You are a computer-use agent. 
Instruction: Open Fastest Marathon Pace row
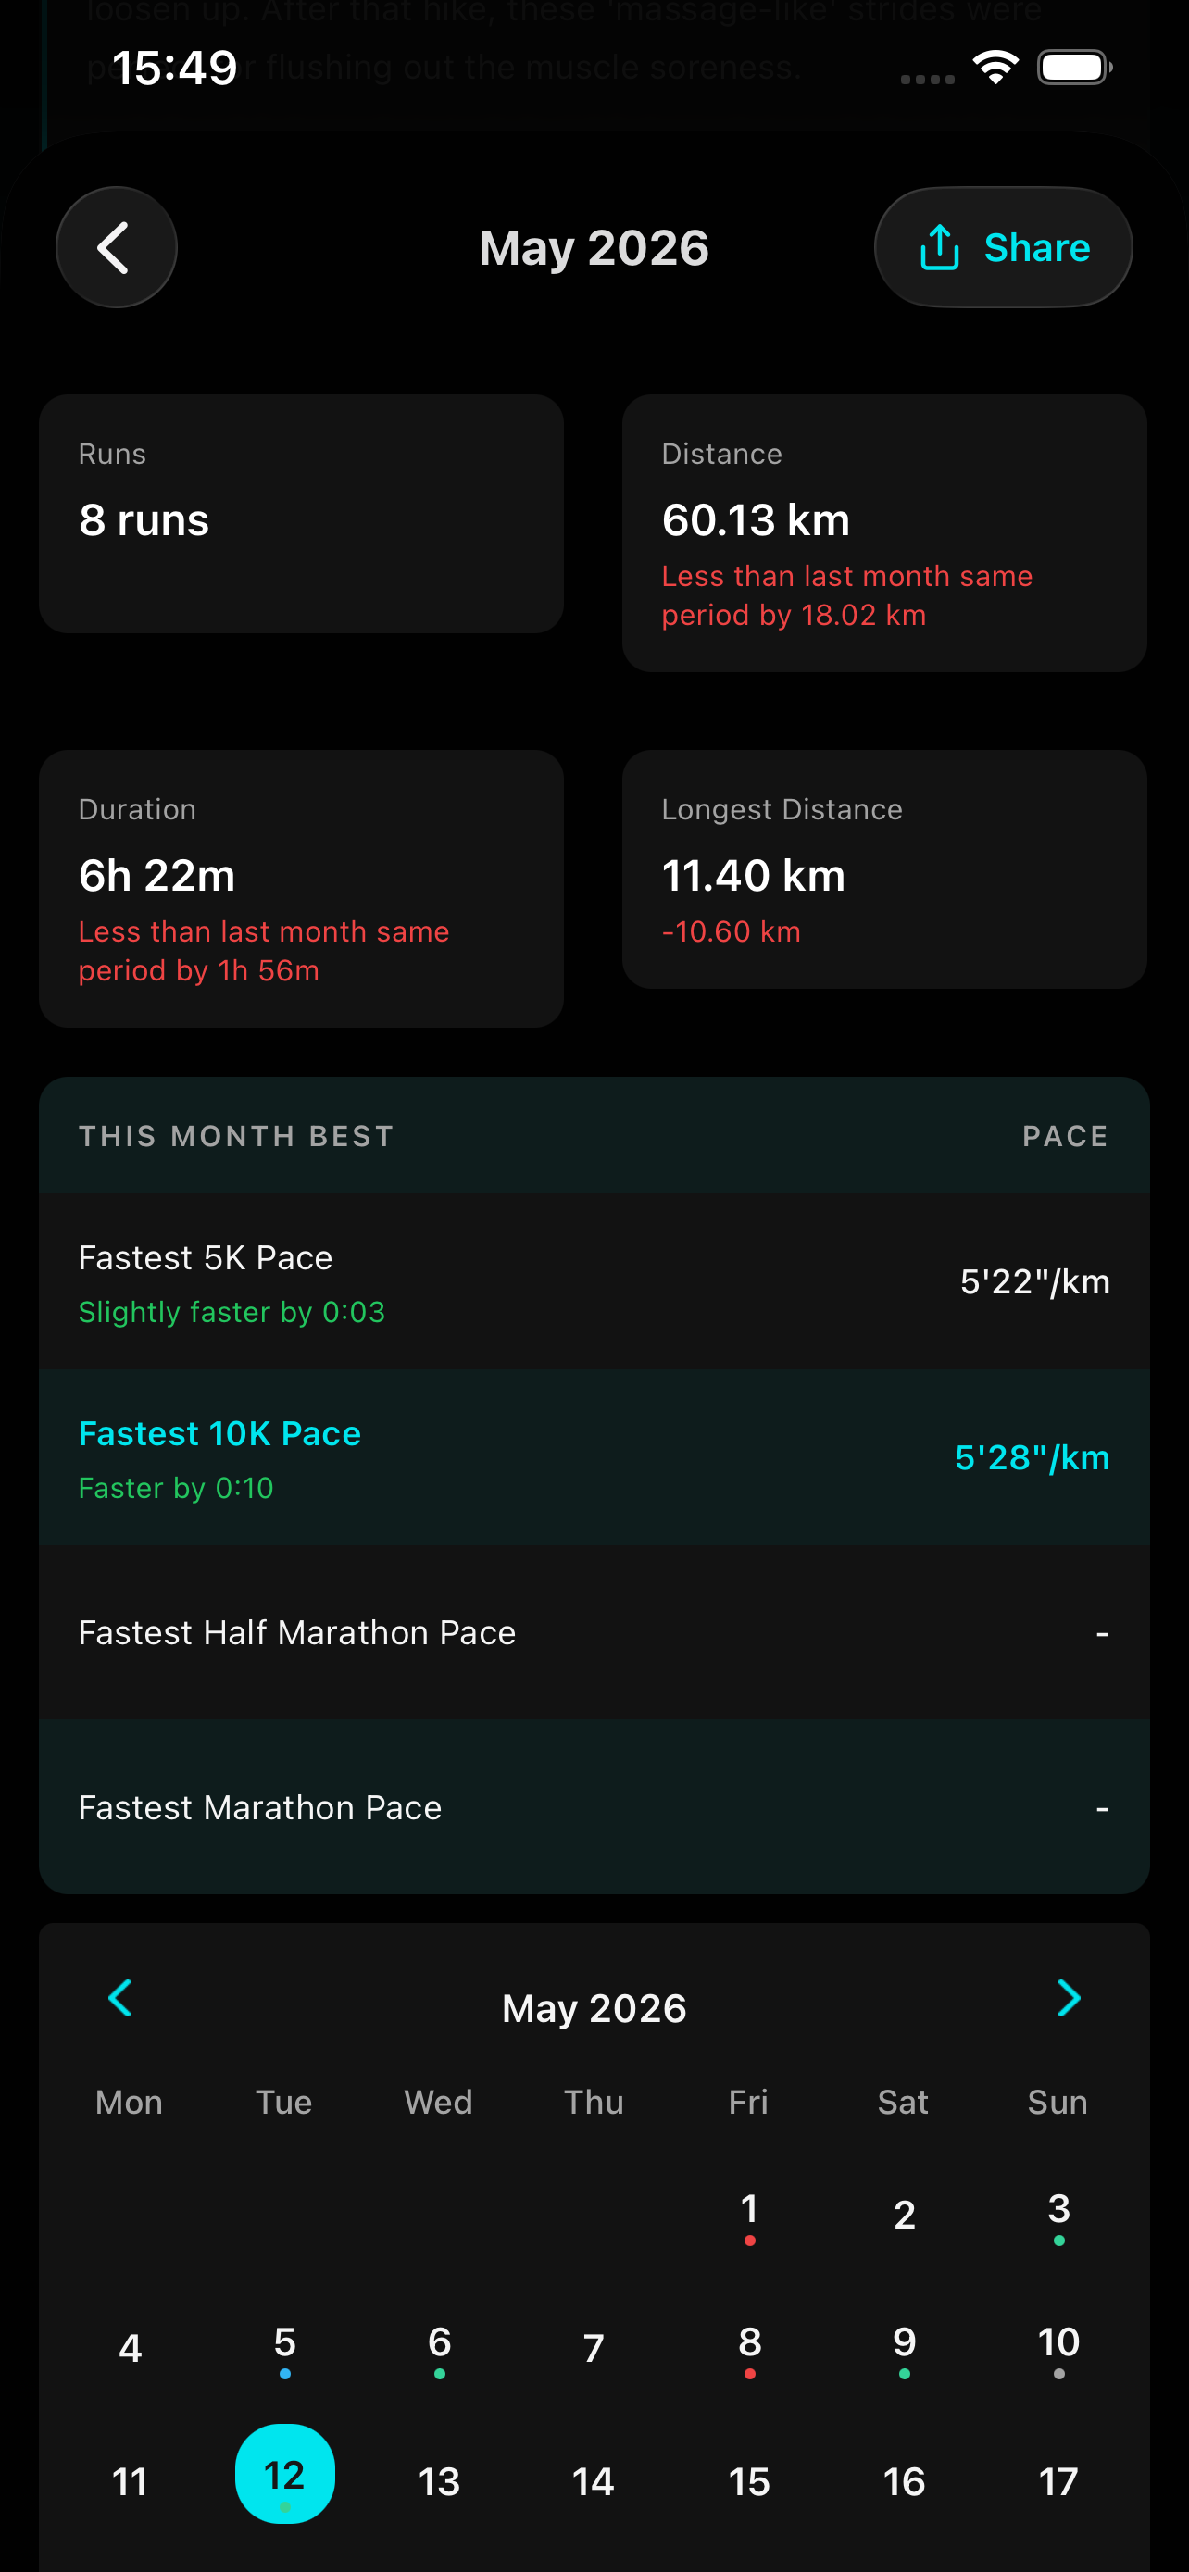594,1806
